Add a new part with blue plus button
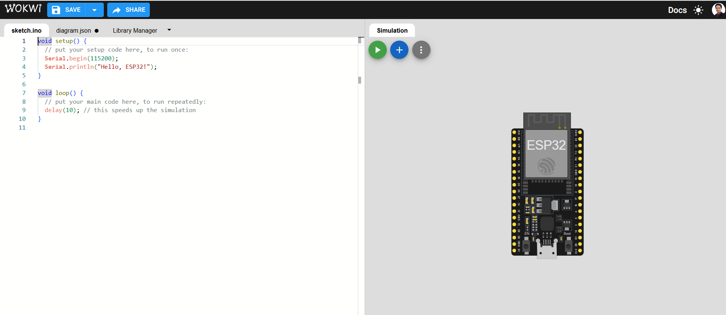Viewport: 726px width, 315px height. (399, 50)
